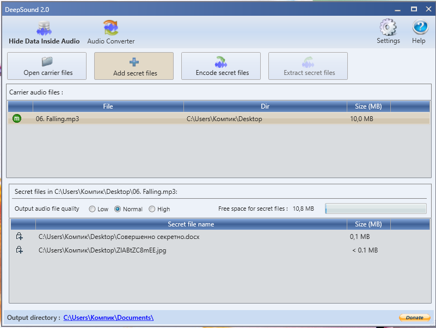Viewport: 436px width, 328px height.
Task: Click the Size (MB) header in secret files list
Action: [369, 224]
